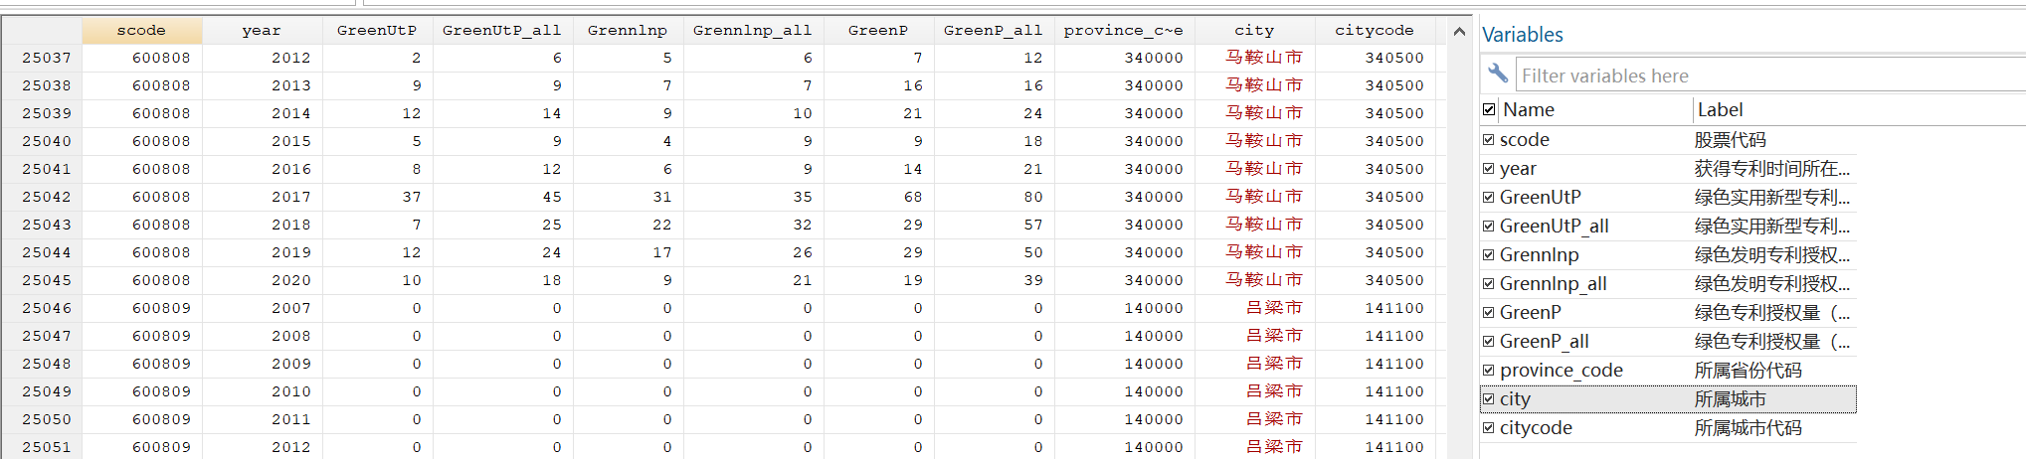This screenshot has width=2026, height=459.
Task: Toggle the GreenUtP variable checkbox
Action: click(1489, 198)
